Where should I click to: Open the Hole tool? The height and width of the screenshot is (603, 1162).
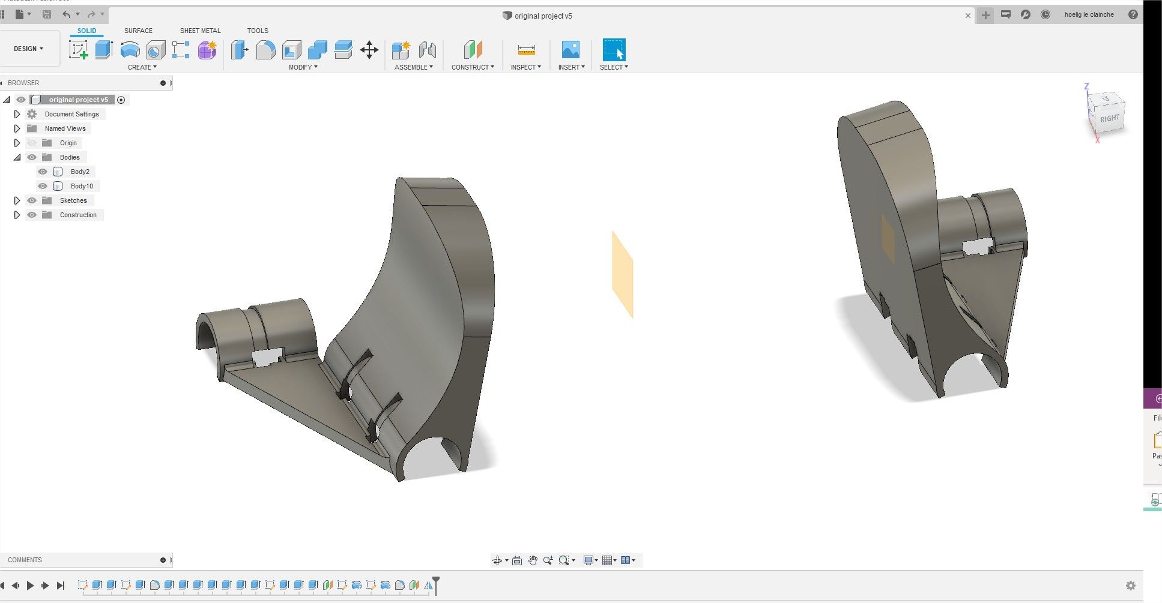click(x=156, y=50)
